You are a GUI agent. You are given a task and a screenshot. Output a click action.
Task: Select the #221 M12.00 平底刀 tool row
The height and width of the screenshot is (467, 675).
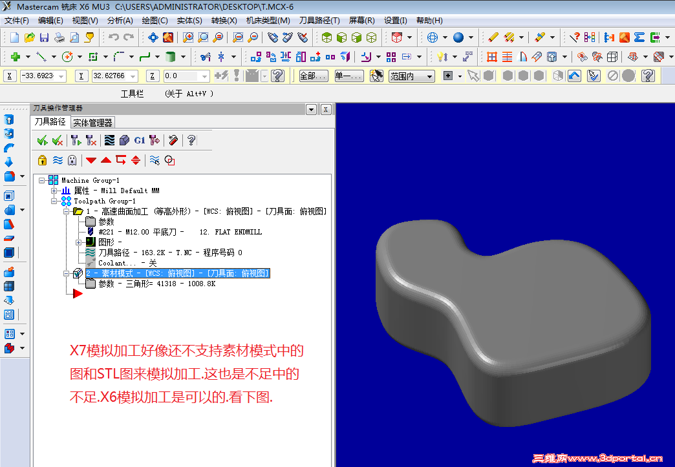180,232
